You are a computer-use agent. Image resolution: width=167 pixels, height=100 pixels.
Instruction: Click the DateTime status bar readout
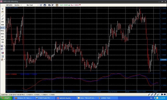click(x=28, y=95)
